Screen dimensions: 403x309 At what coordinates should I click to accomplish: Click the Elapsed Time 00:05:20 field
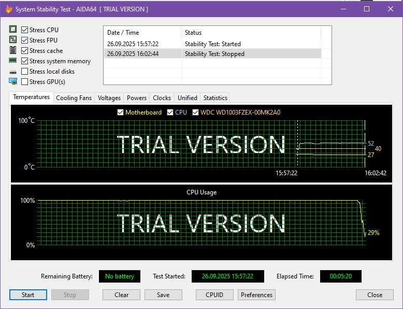click(340, 276)
